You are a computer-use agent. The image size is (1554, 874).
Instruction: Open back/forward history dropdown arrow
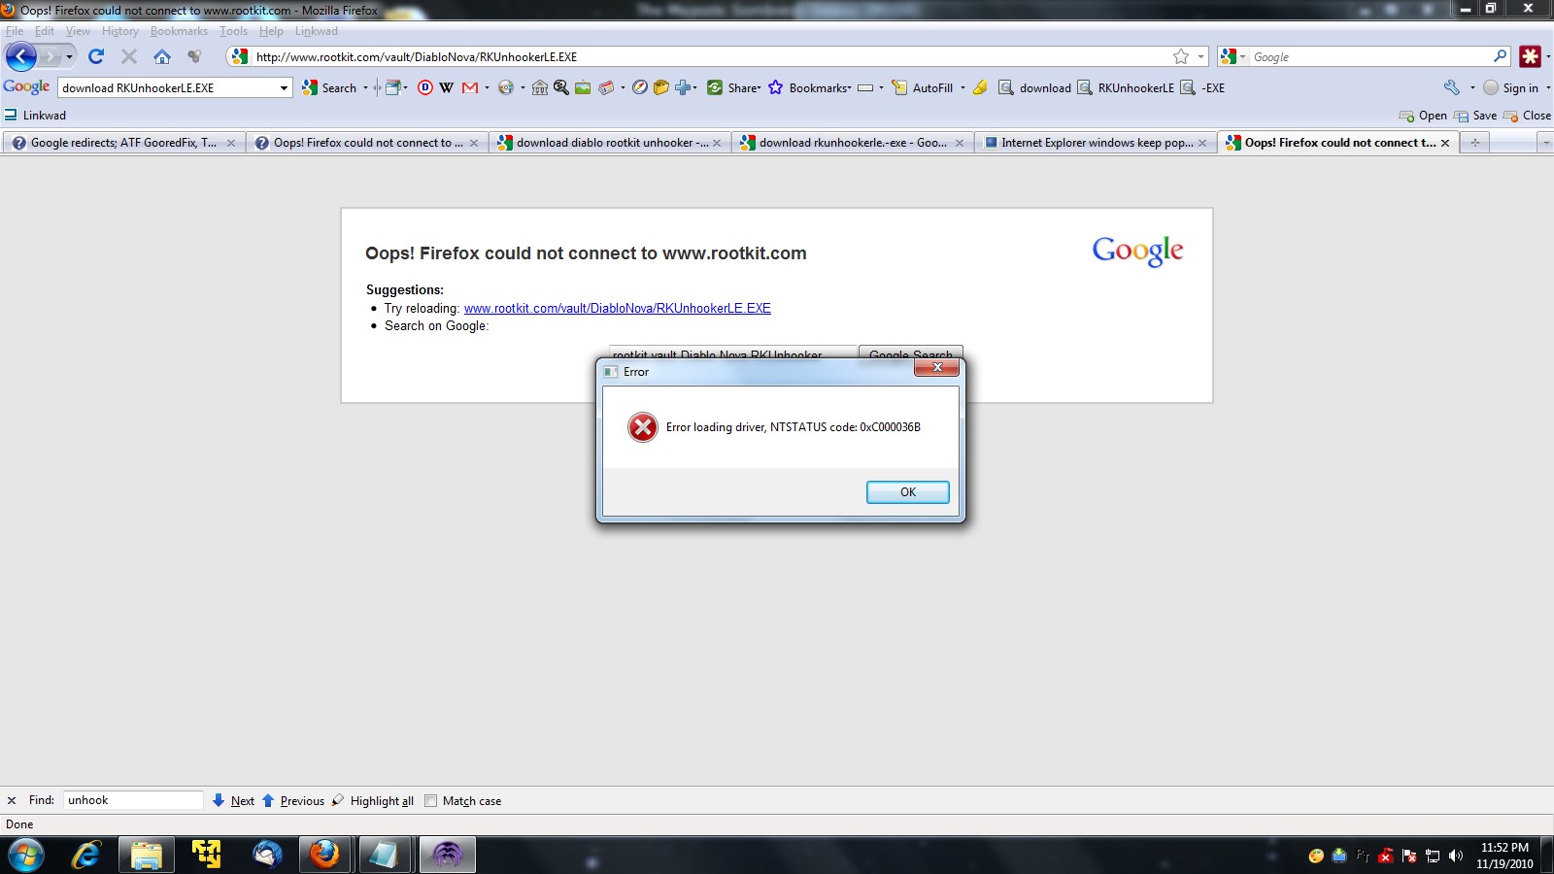pos(69,56)
